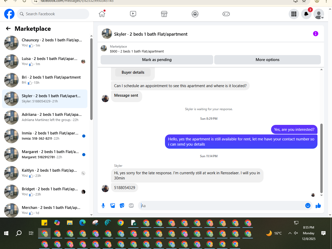Click the message about scheduling an appointment
The image size is (332, 249).
[x=180, y=86]
